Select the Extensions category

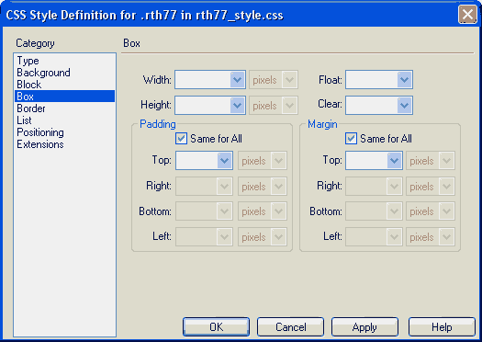coord(40,144)
